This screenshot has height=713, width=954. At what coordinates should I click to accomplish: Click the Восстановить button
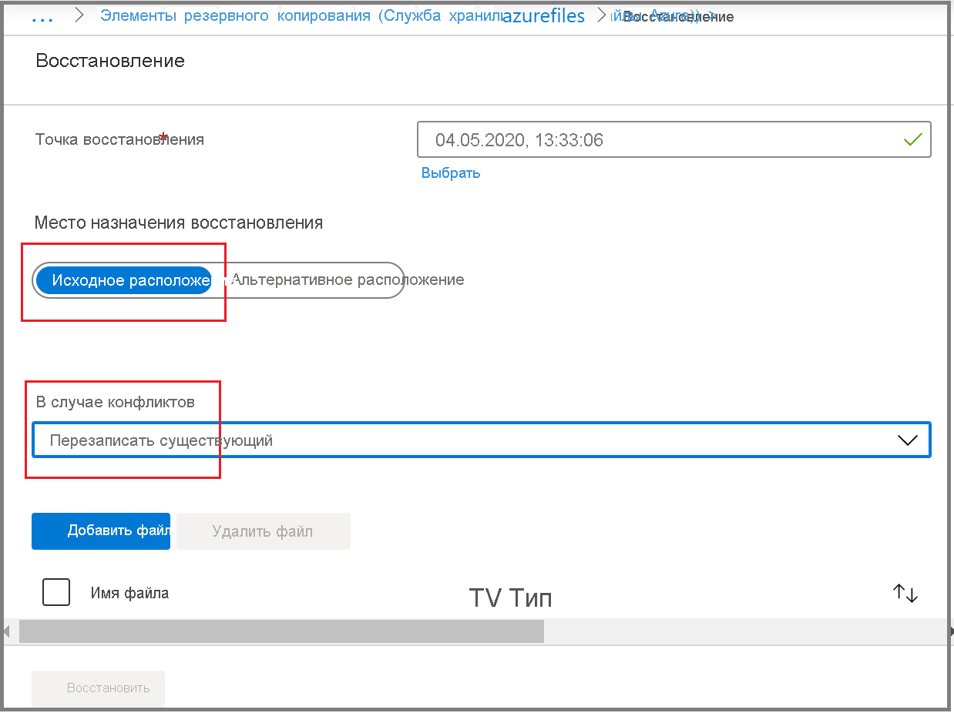tap(98, 688)
